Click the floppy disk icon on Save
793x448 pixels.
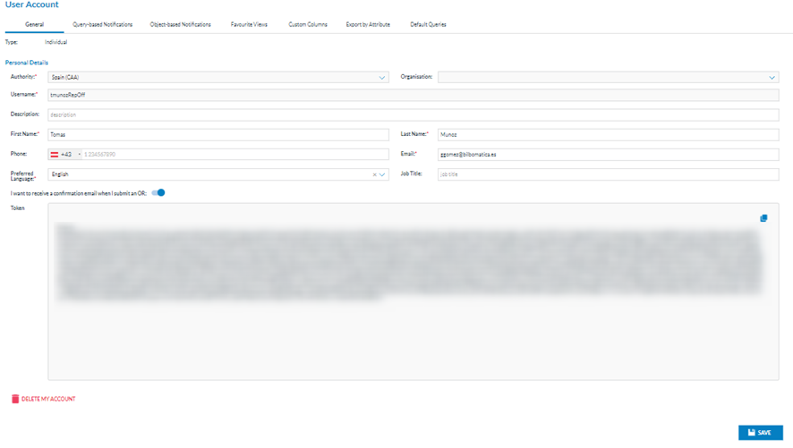pos(752,433)
